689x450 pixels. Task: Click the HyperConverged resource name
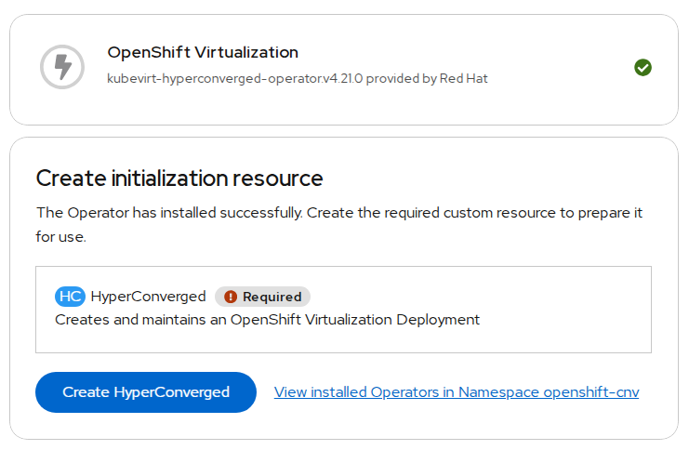[x=148, y=297]
